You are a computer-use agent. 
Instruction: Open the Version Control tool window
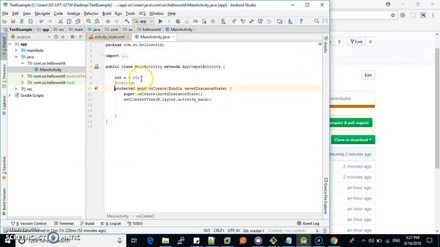tap(29, 224)
